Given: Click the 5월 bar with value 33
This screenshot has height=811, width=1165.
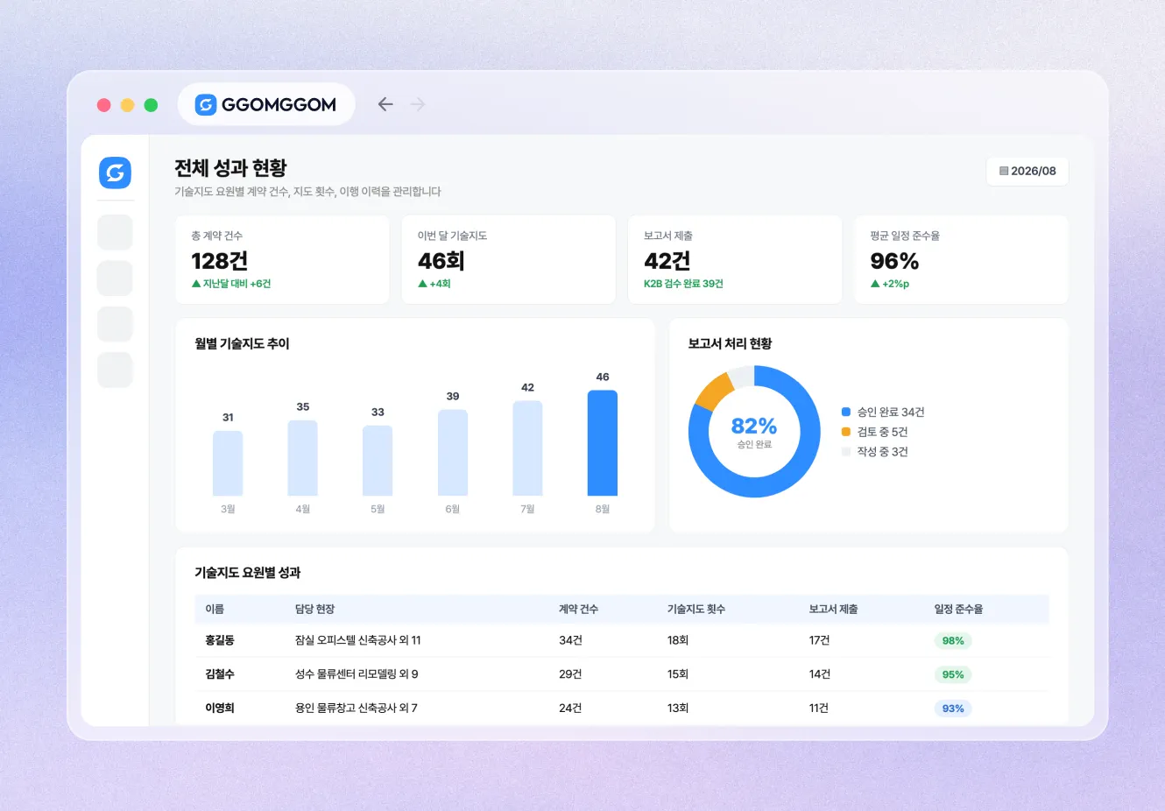Looking at the screenshot, I should [x=378, y=461].
